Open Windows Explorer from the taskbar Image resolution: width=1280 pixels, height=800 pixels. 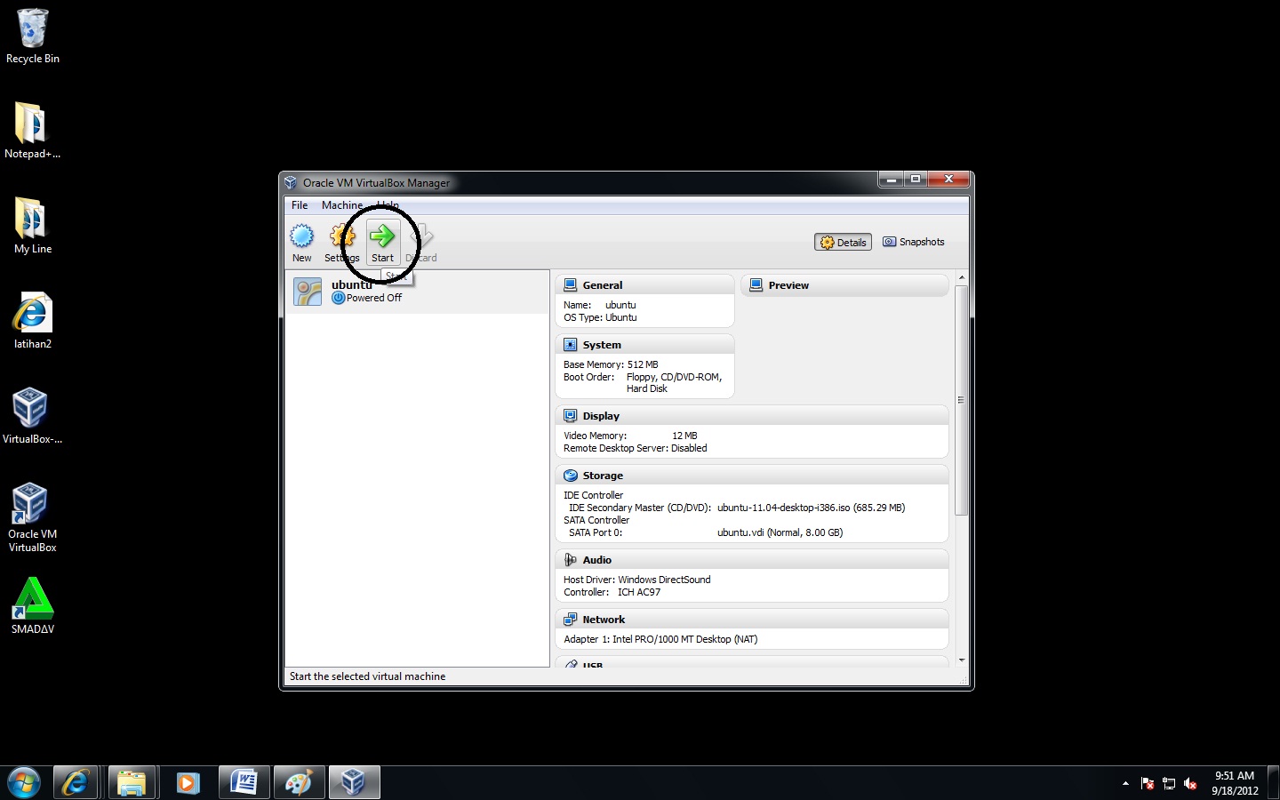pos(132,783)
